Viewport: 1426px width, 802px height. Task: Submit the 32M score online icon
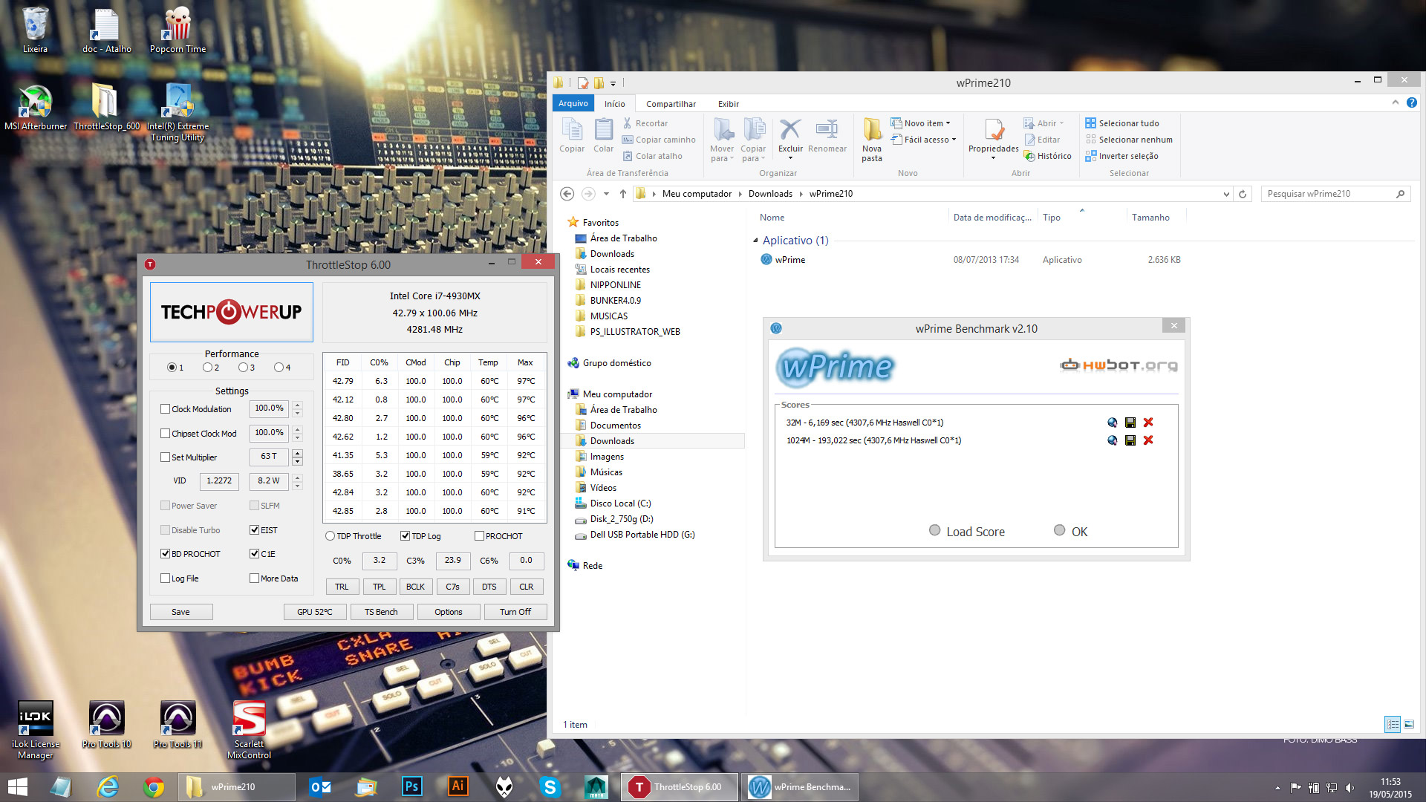(x=1112, y=423)
